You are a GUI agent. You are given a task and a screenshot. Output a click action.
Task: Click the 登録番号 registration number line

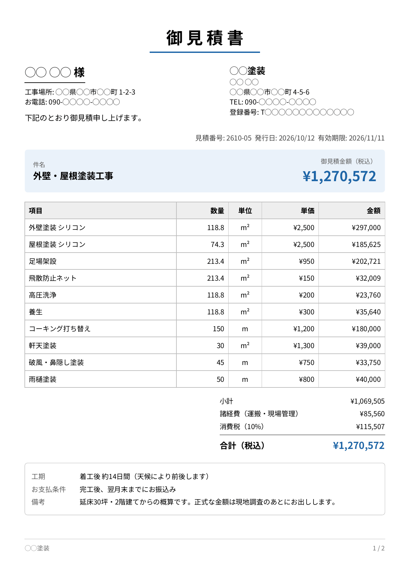[292, 112]
